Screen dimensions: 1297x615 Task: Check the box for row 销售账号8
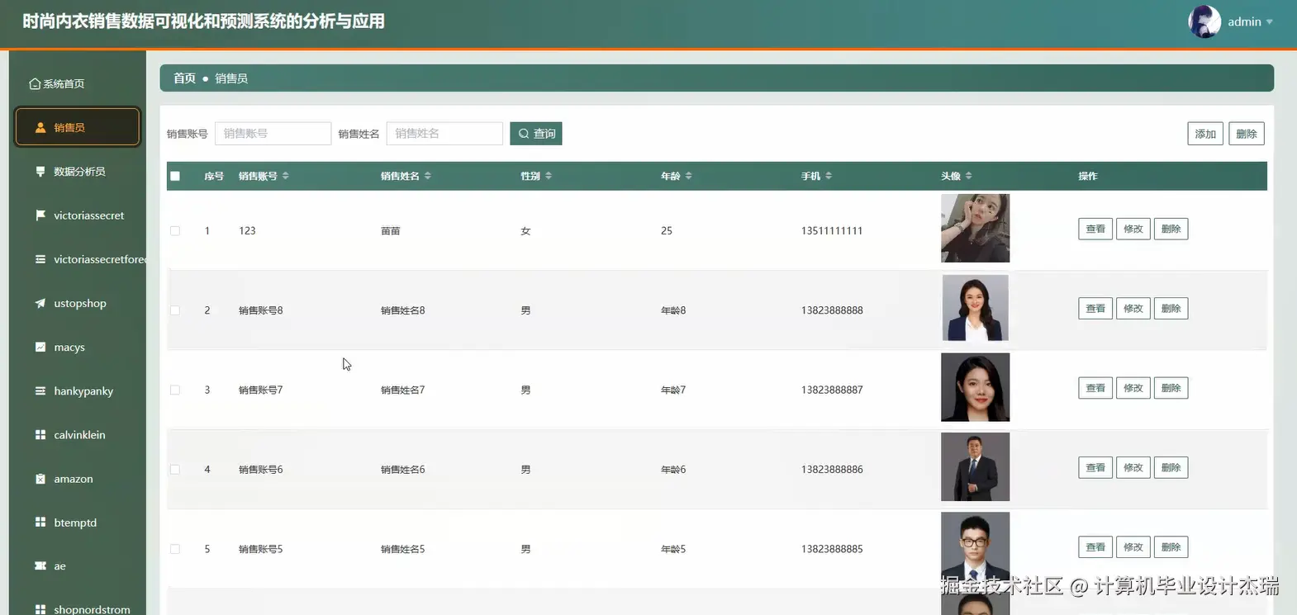[x=175, y=310]
